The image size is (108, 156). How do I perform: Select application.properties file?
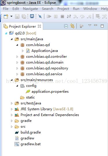[50, 92]
